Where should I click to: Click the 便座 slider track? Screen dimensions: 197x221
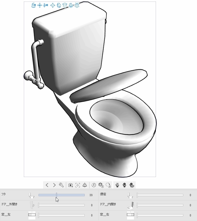click(x=160, y=195)
